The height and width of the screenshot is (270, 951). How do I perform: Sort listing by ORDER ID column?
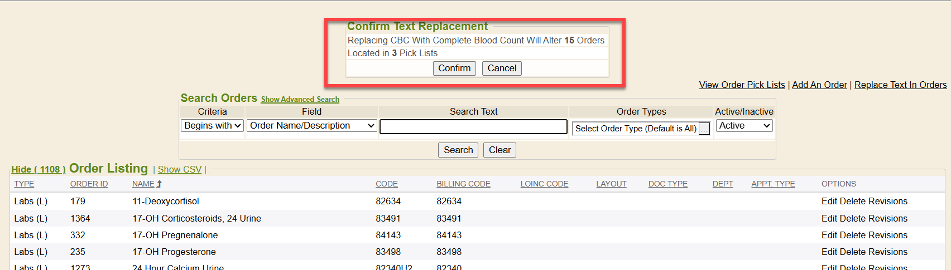pos(89,184)
